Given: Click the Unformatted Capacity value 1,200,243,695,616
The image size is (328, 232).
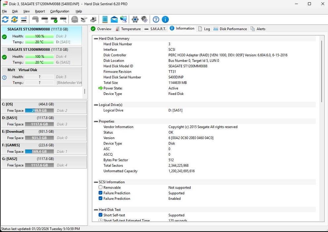Looking at the screenshot, I should 182,171.
